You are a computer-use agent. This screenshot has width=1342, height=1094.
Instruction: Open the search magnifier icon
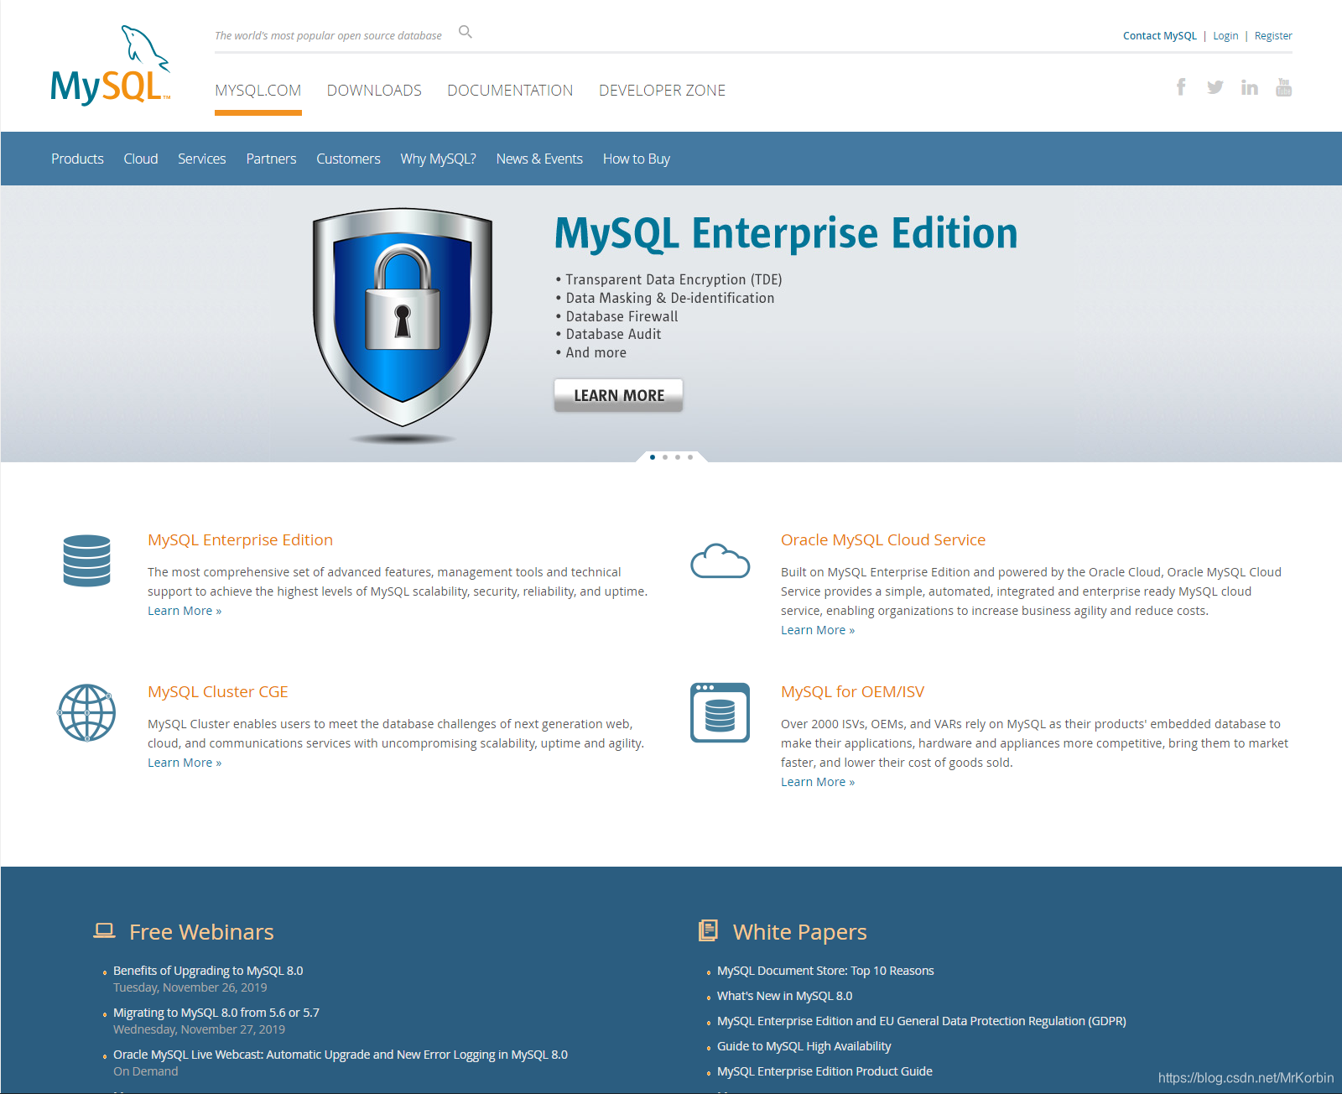click(466, 33)
